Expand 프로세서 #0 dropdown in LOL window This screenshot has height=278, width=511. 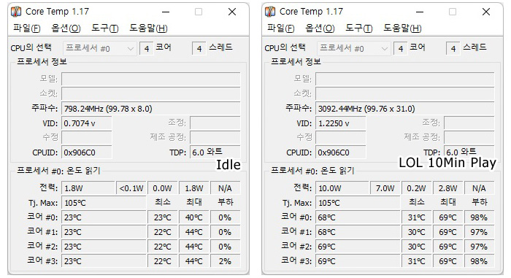pyautogui.click(x=353, y=49)
